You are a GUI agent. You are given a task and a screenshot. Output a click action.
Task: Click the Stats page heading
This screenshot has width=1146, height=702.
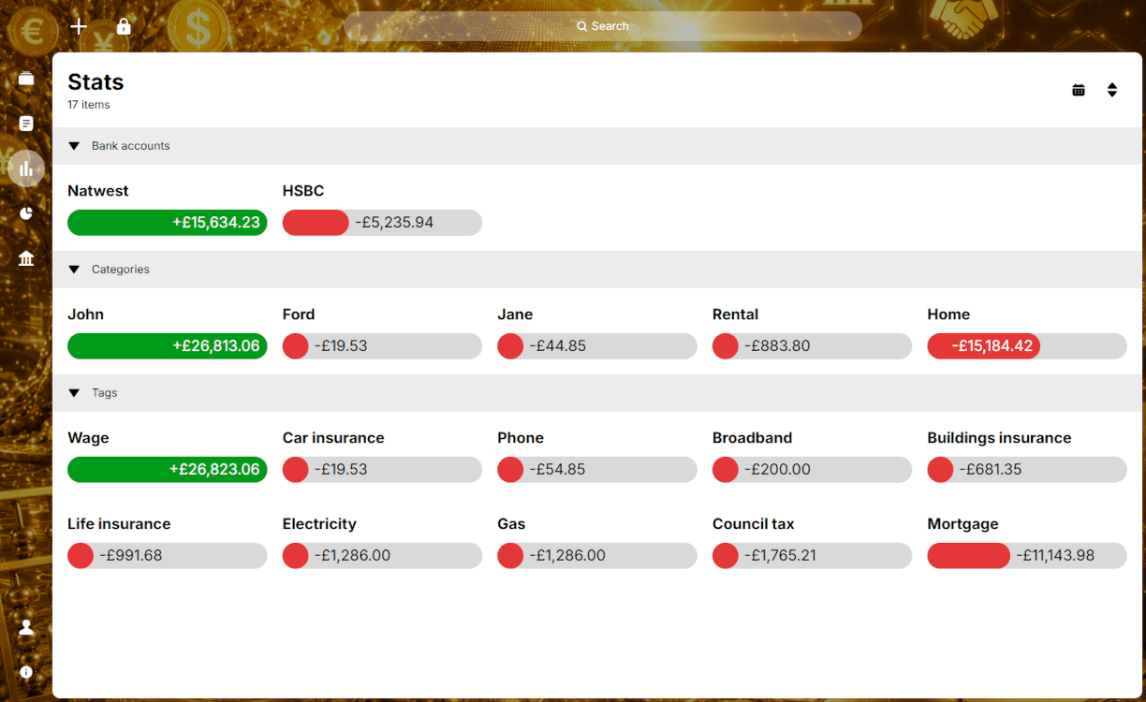pos(95,82)
